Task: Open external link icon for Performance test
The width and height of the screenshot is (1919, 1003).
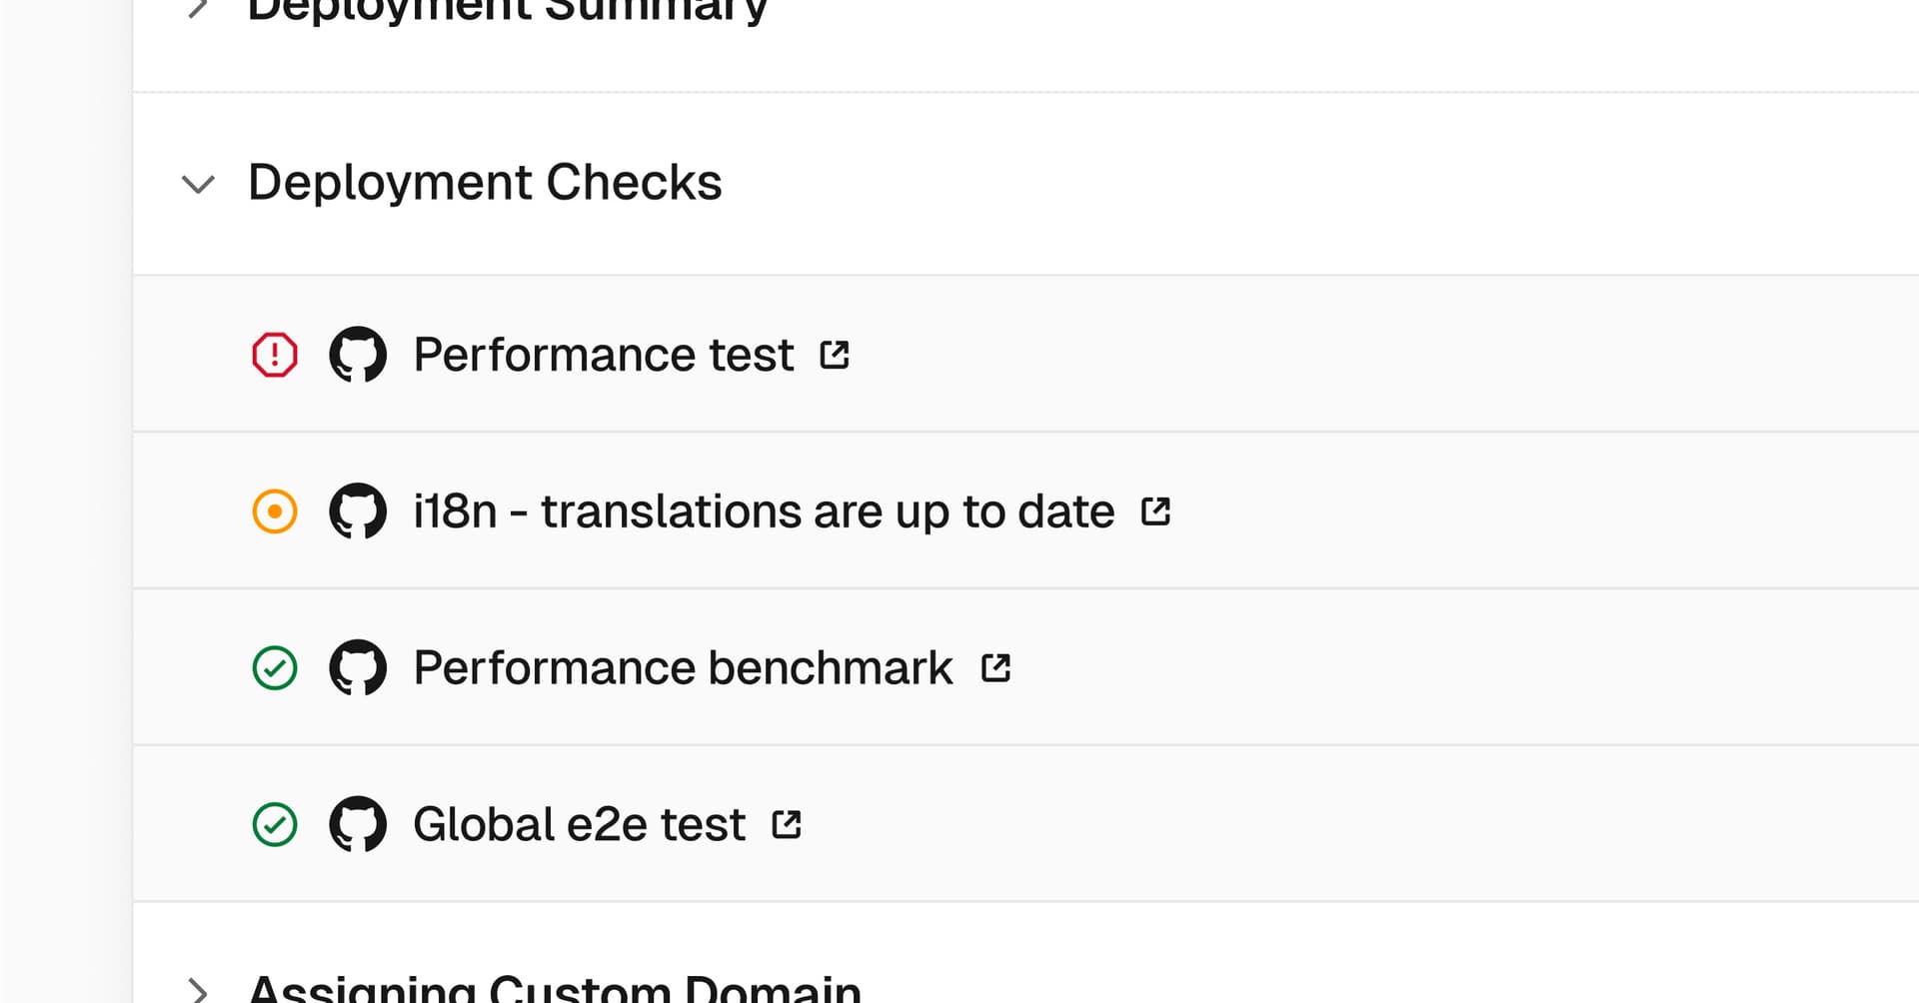Action: [835, 355]
